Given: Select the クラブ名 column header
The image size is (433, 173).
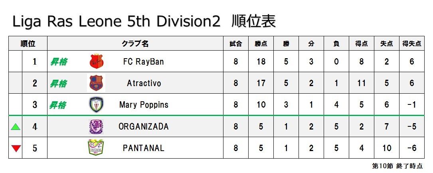Looking at the screenshot, I should [x=135, y=43].
